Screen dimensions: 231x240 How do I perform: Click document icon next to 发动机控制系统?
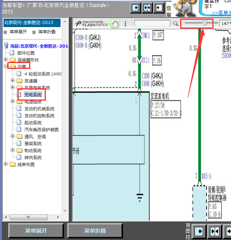click(x=19, y=115)
